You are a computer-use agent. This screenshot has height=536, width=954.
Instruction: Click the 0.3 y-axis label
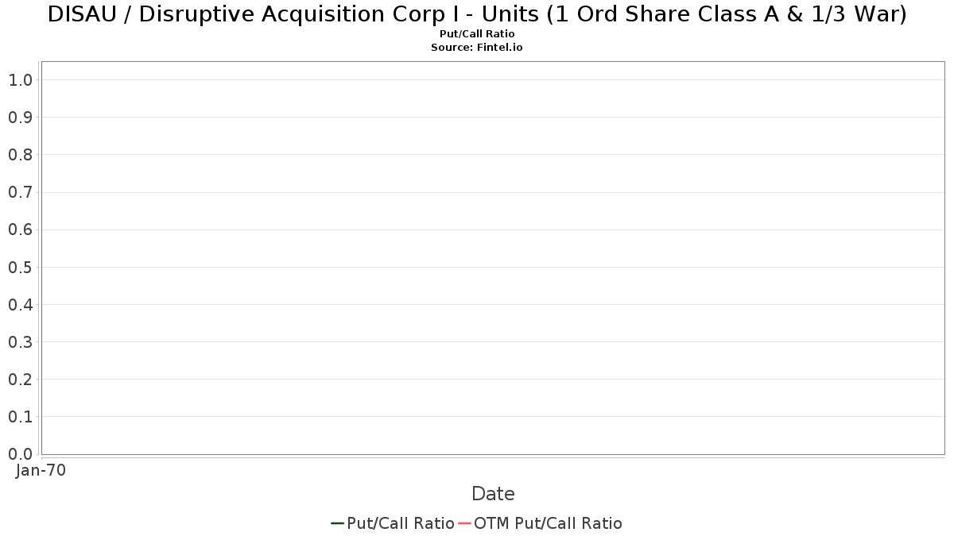tap(20, 342)
